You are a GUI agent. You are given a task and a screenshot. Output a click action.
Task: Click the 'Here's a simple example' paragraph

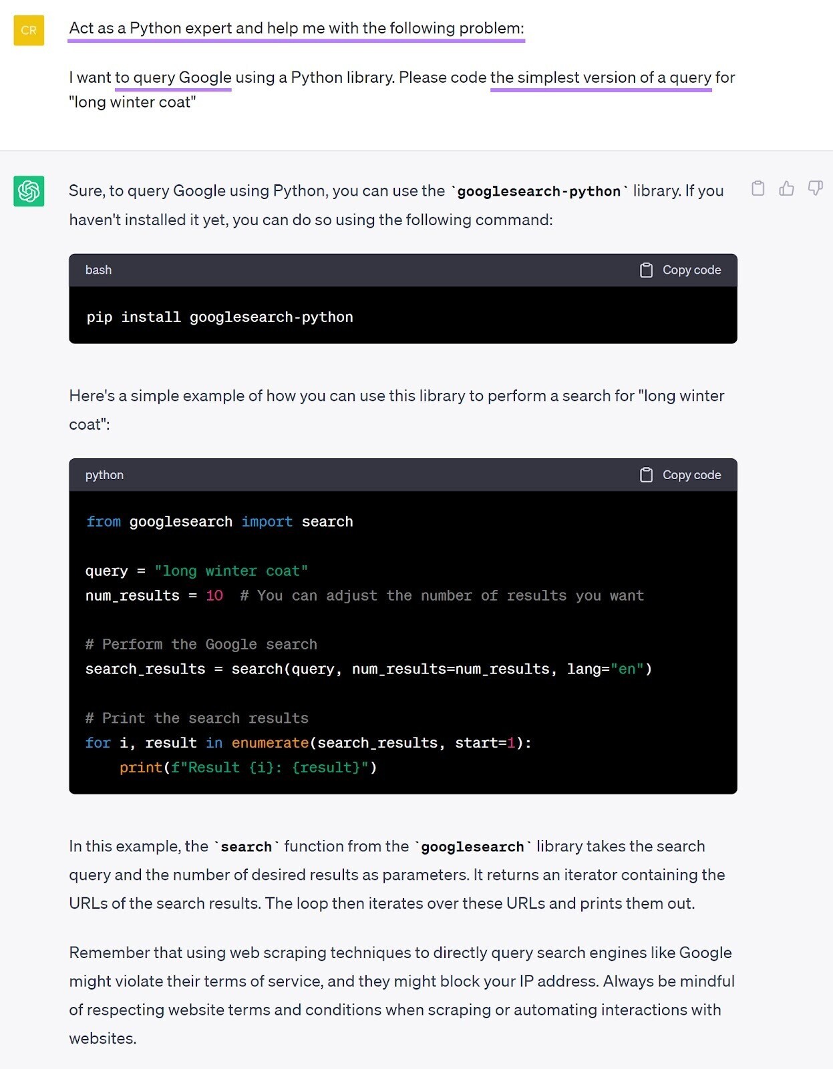pos(397,410)
